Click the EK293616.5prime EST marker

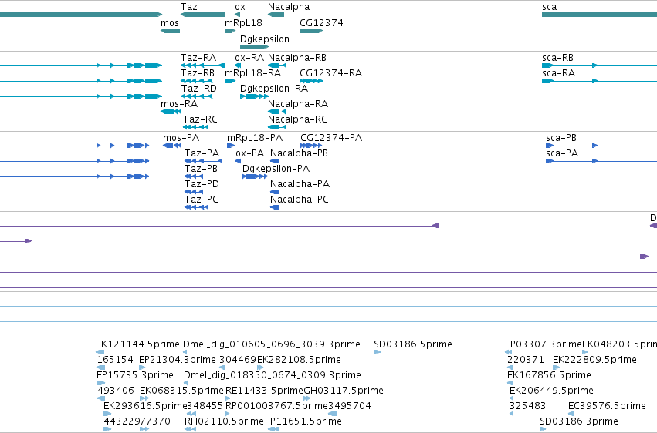[107, 414]
